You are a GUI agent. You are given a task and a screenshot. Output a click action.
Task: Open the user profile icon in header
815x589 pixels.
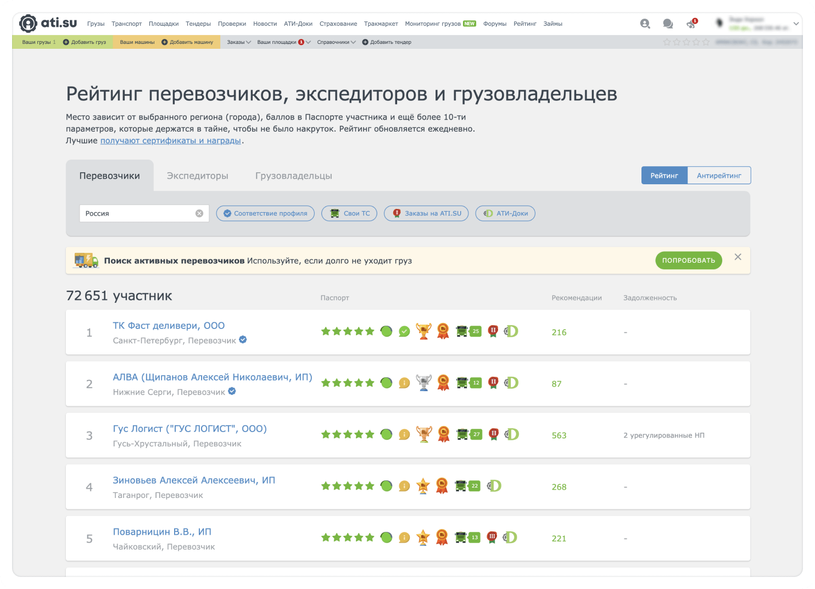[645, 24]
